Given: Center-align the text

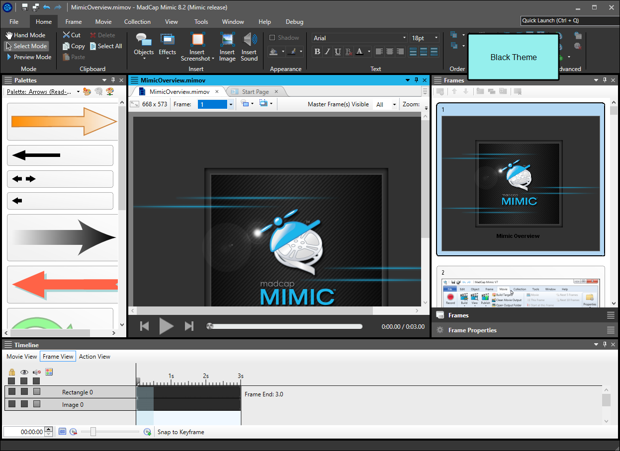Looking at the screenshot, I should [x=390, y=52].
